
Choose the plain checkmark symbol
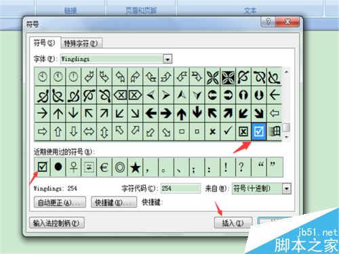(228, 131)
